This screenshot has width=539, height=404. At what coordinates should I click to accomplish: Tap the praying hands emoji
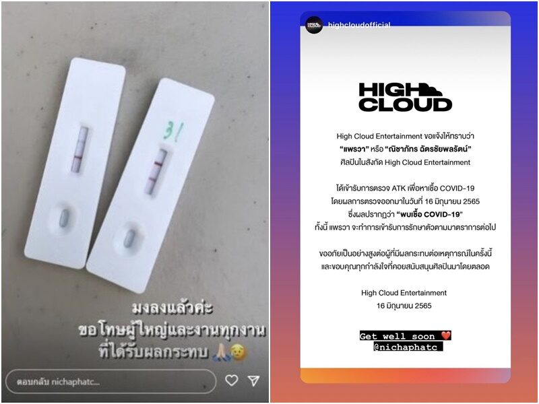point(220,353)
